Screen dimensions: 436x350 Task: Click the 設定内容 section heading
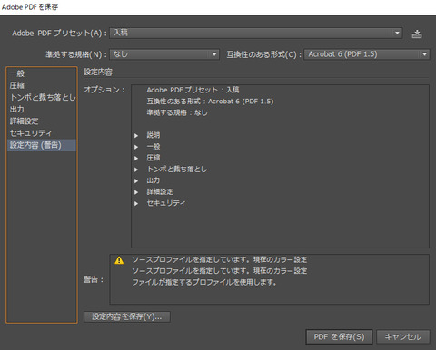tap(98, 72)
